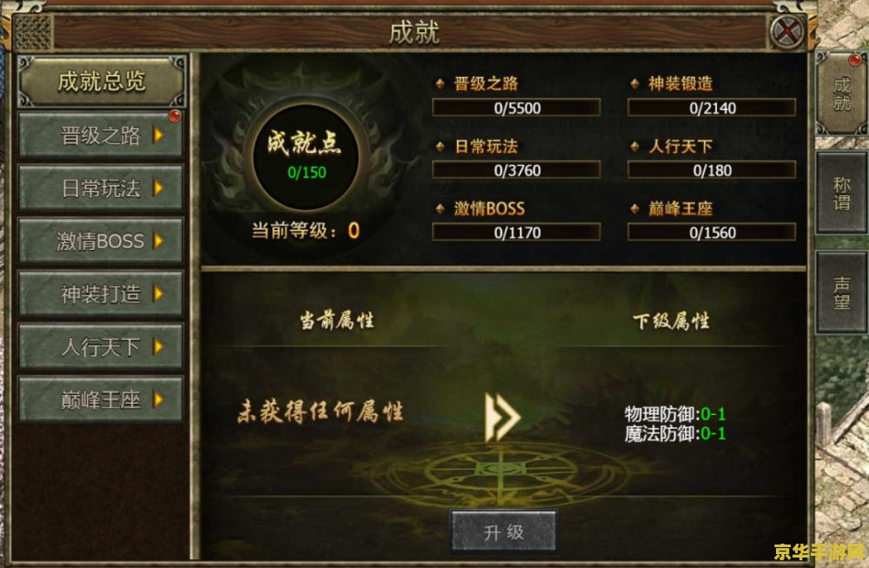Select the 成就总览 overview tab
The height and width of the screenshot is (568, 869).
click(102, 82)
